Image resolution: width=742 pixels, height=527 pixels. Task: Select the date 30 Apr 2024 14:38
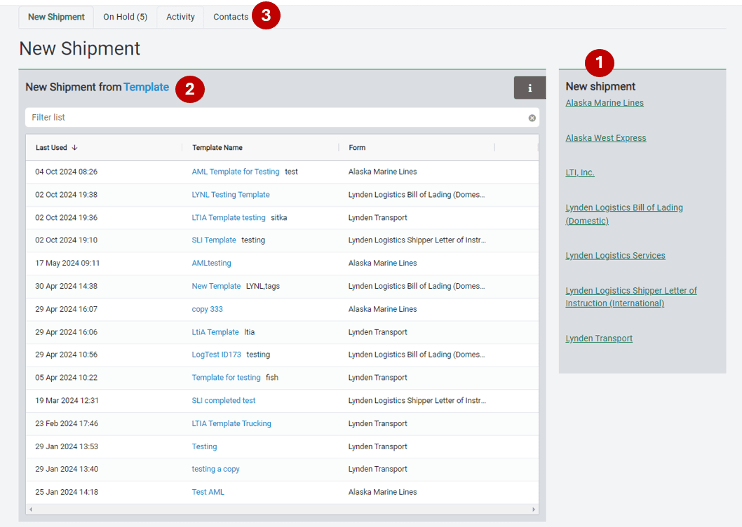[66, 286]
